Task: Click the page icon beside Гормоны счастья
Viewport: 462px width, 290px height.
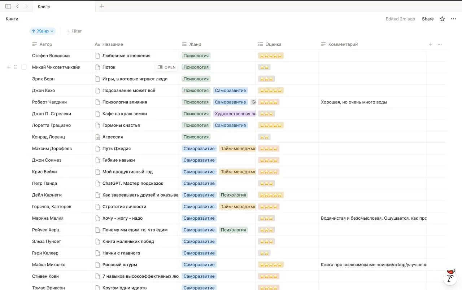Action: (x=97, y=125)
